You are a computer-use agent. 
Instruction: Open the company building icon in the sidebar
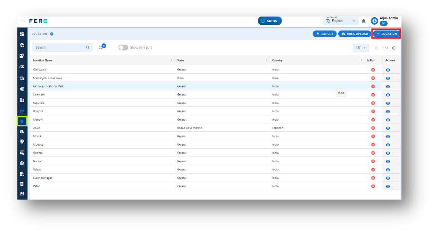click(x=22, y=100)
